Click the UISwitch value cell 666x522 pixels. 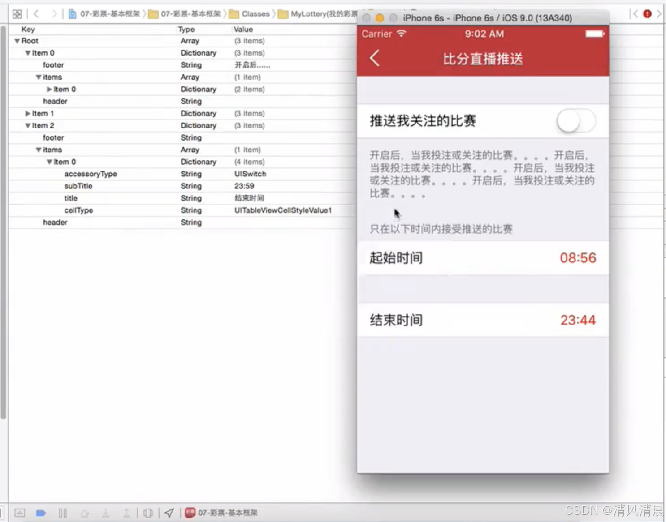click(x=250, y=174)
